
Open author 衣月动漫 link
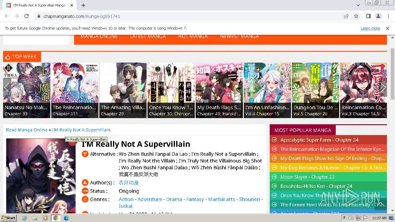coord(129,183)
